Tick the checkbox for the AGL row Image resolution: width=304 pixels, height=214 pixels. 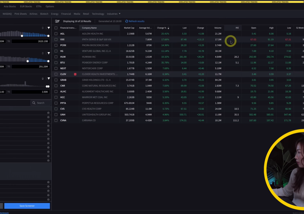[56, 34]
